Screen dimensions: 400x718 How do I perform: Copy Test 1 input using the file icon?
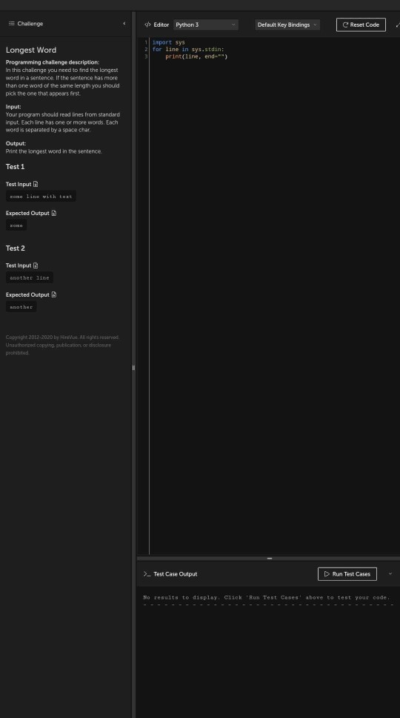(x=36, y=184)
